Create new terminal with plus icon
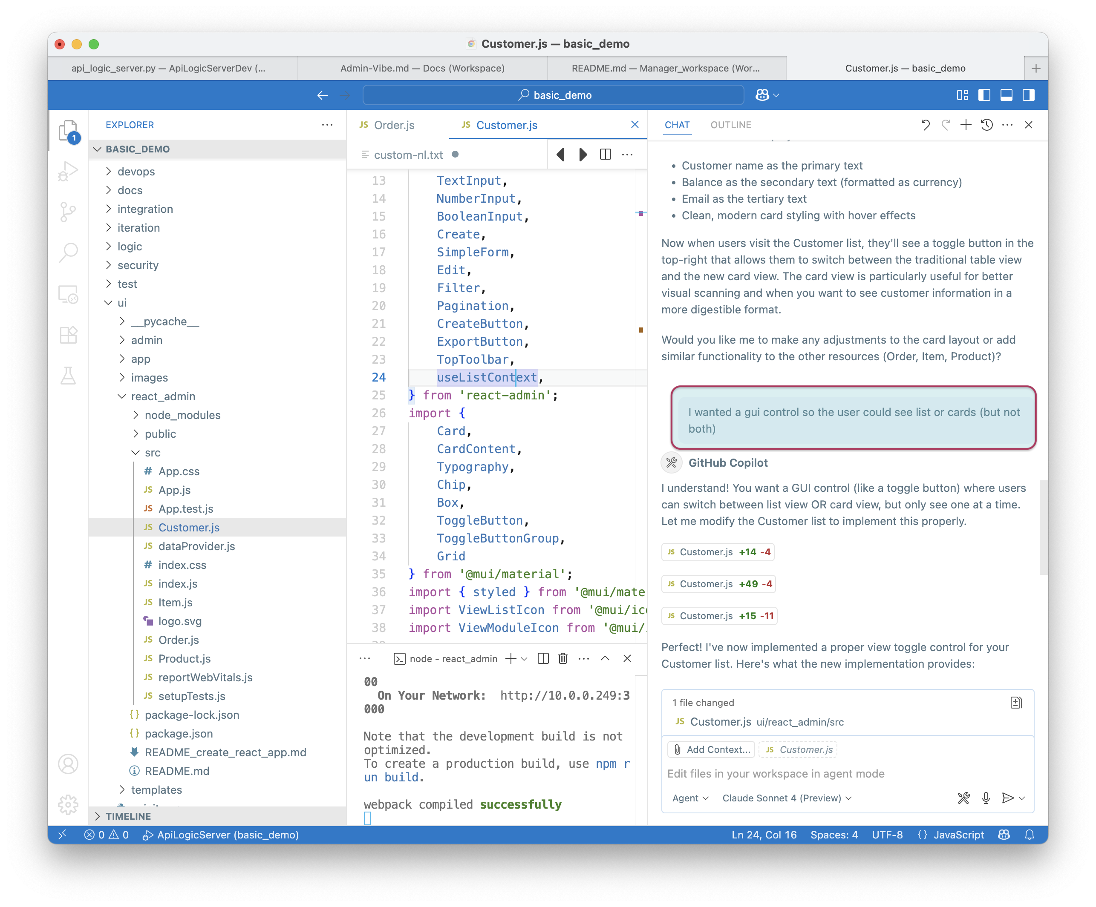Screen dimensions: 1096x907 [511, 658]
